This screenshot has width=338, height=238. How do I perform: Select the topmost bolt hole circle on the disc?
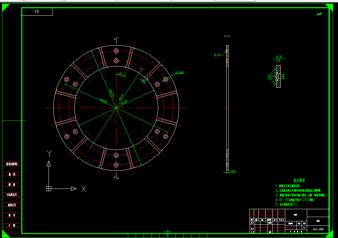tap(116, 51)
